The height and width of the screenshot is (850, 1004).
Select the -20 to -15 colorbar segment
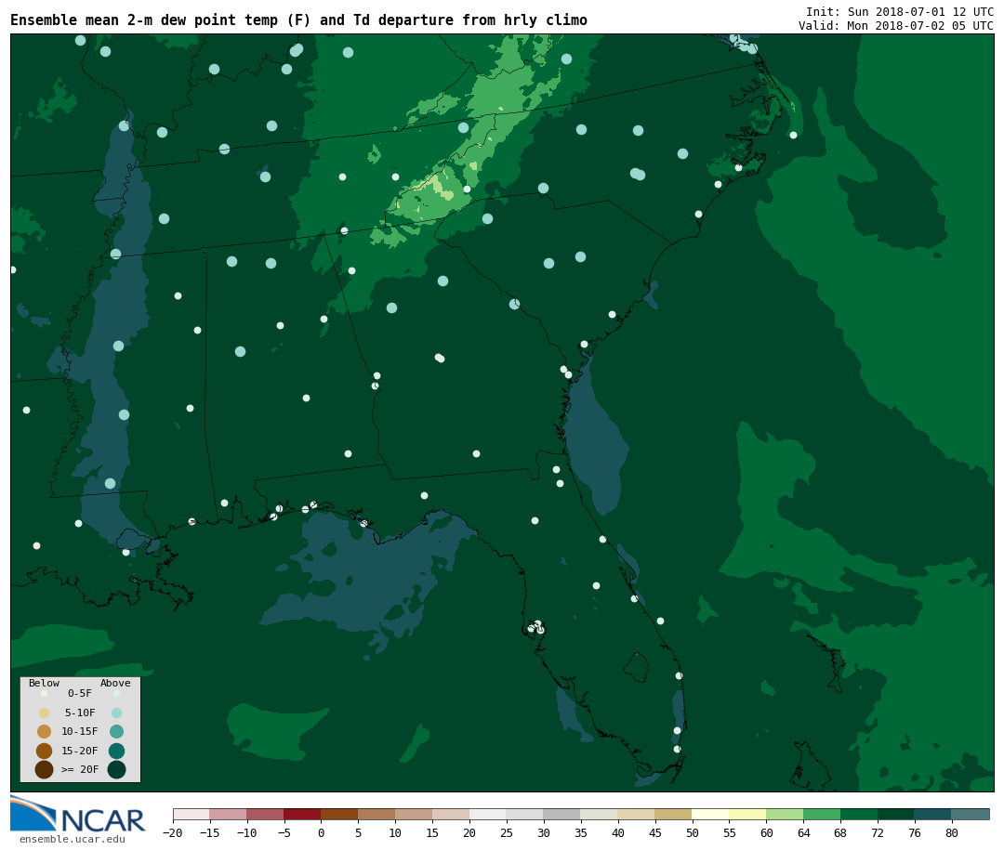(192, 815)
